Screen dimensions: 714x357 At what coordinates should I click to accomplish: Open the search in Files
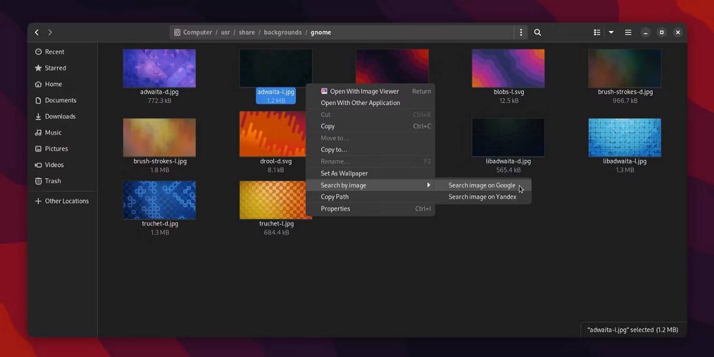[537, 32]
